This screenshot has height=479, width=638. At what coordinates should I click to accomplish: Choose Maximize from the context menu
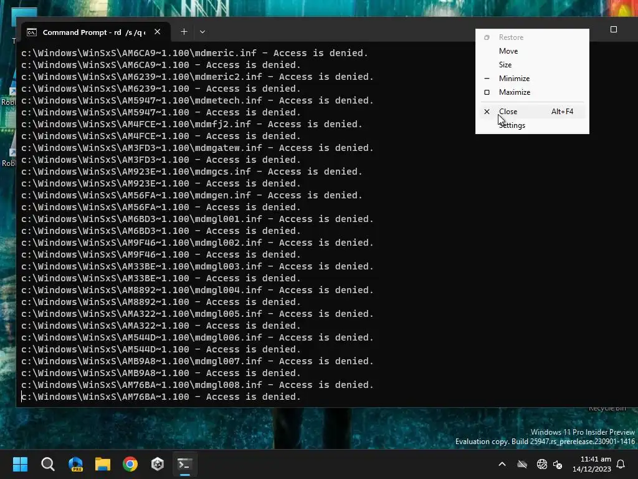tap(532, 92)
